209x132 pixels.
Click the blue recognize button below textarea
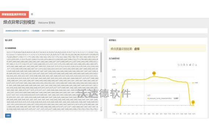8,115
